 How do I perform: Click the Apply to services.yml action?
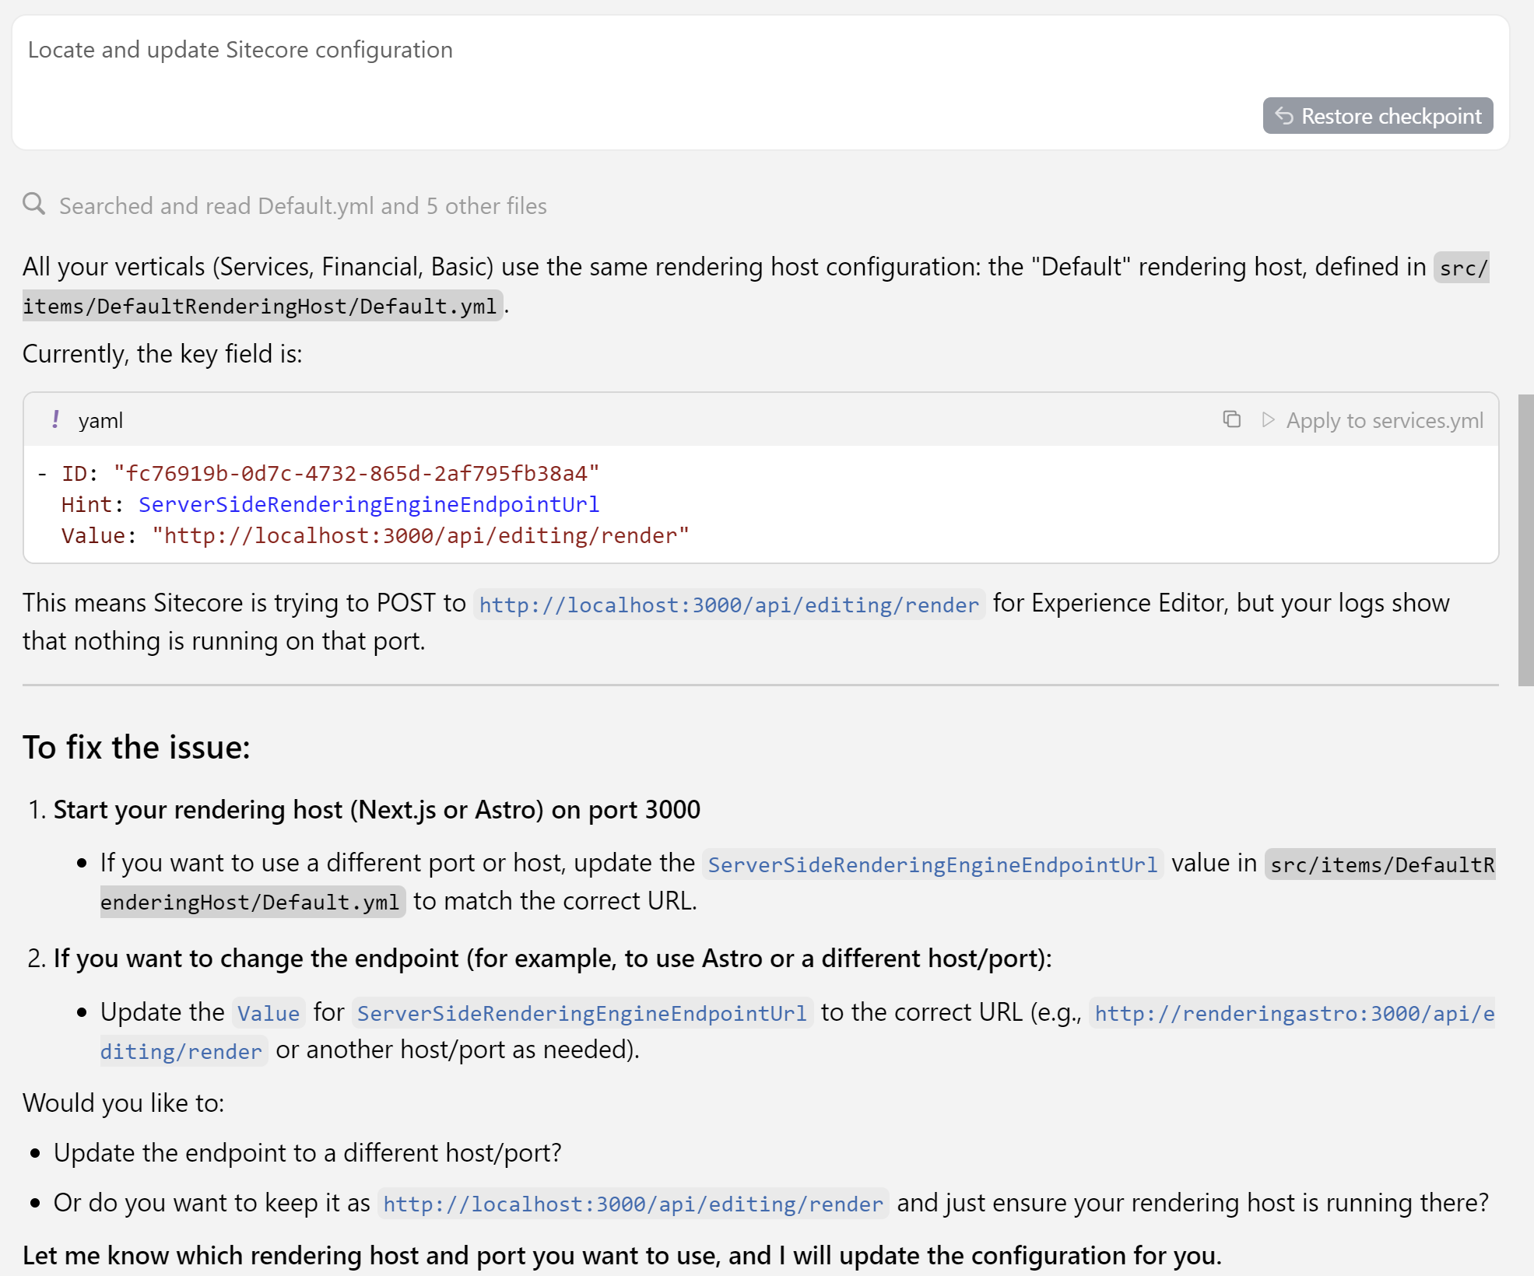point(1385,420)
